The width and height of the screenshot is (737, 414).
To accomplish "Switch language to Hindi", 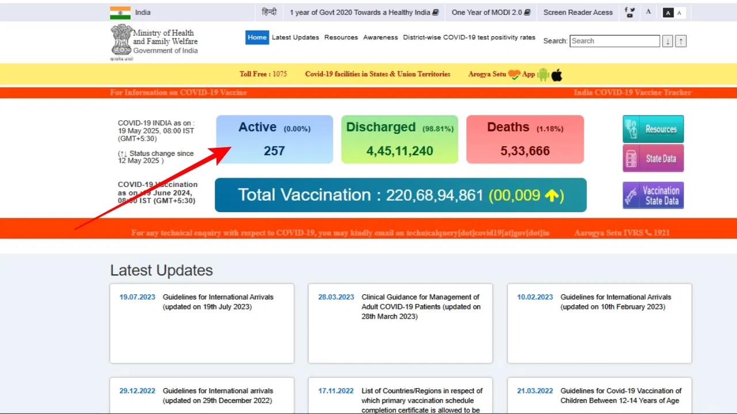I will point(269,12).
